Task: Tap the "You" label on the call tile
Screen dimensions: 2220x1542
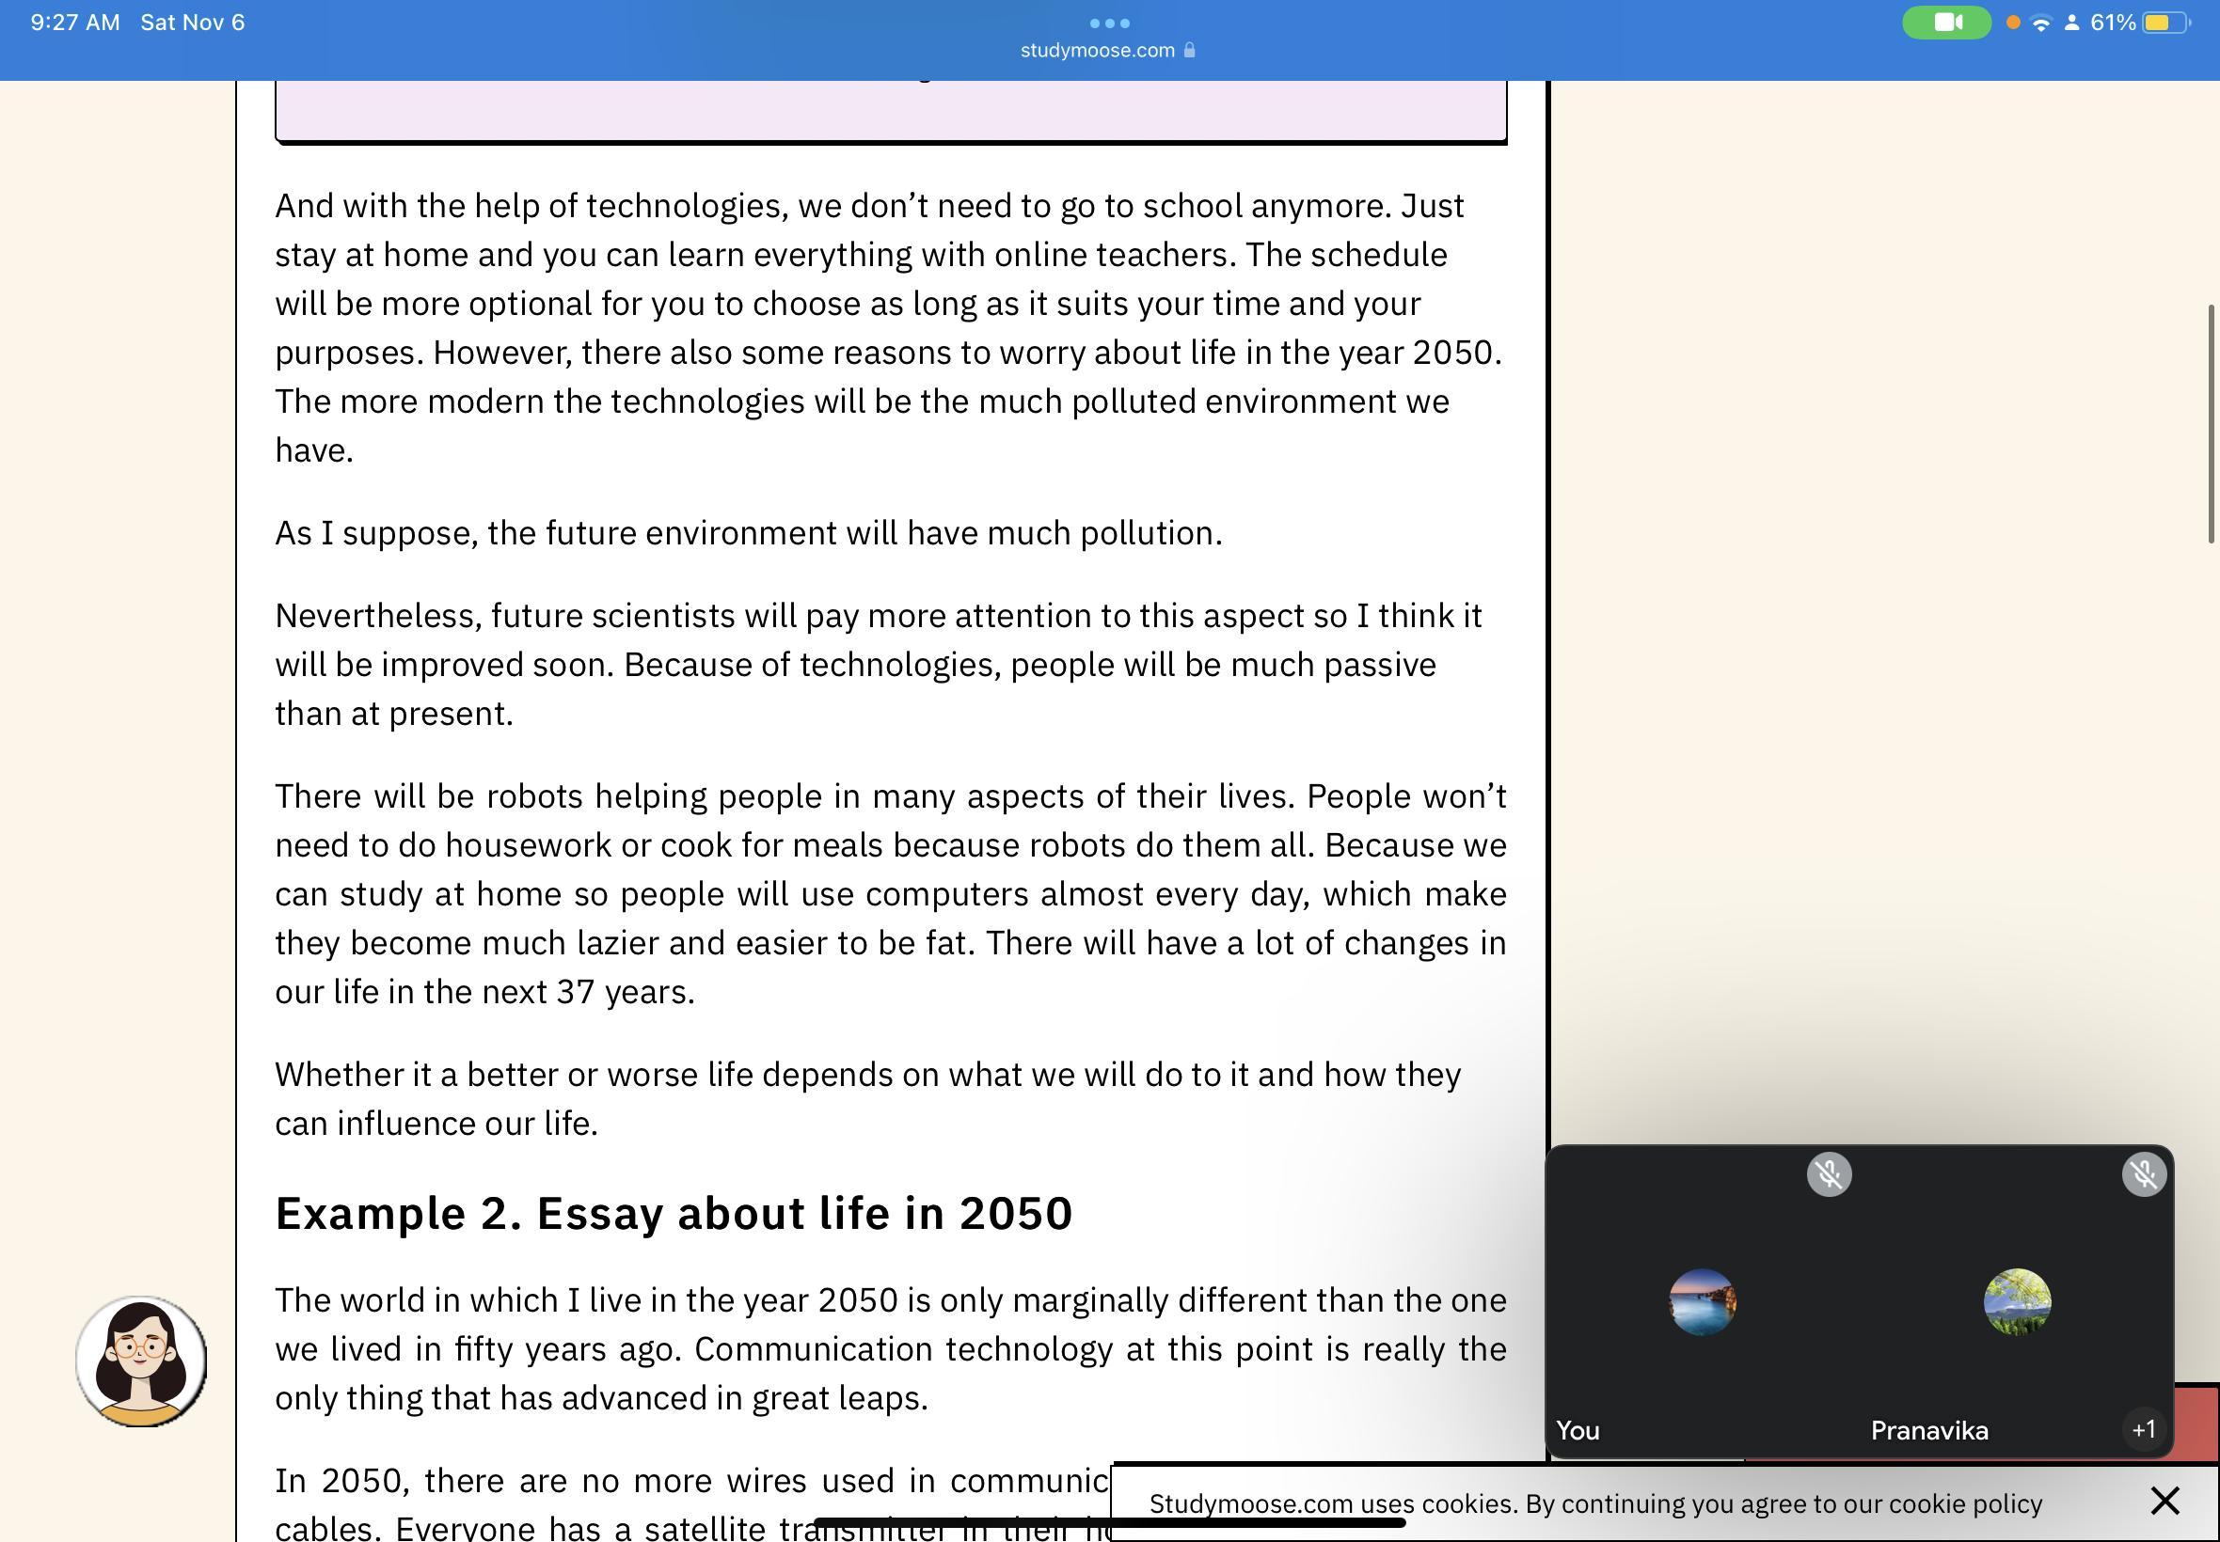Action: 1578,1430
